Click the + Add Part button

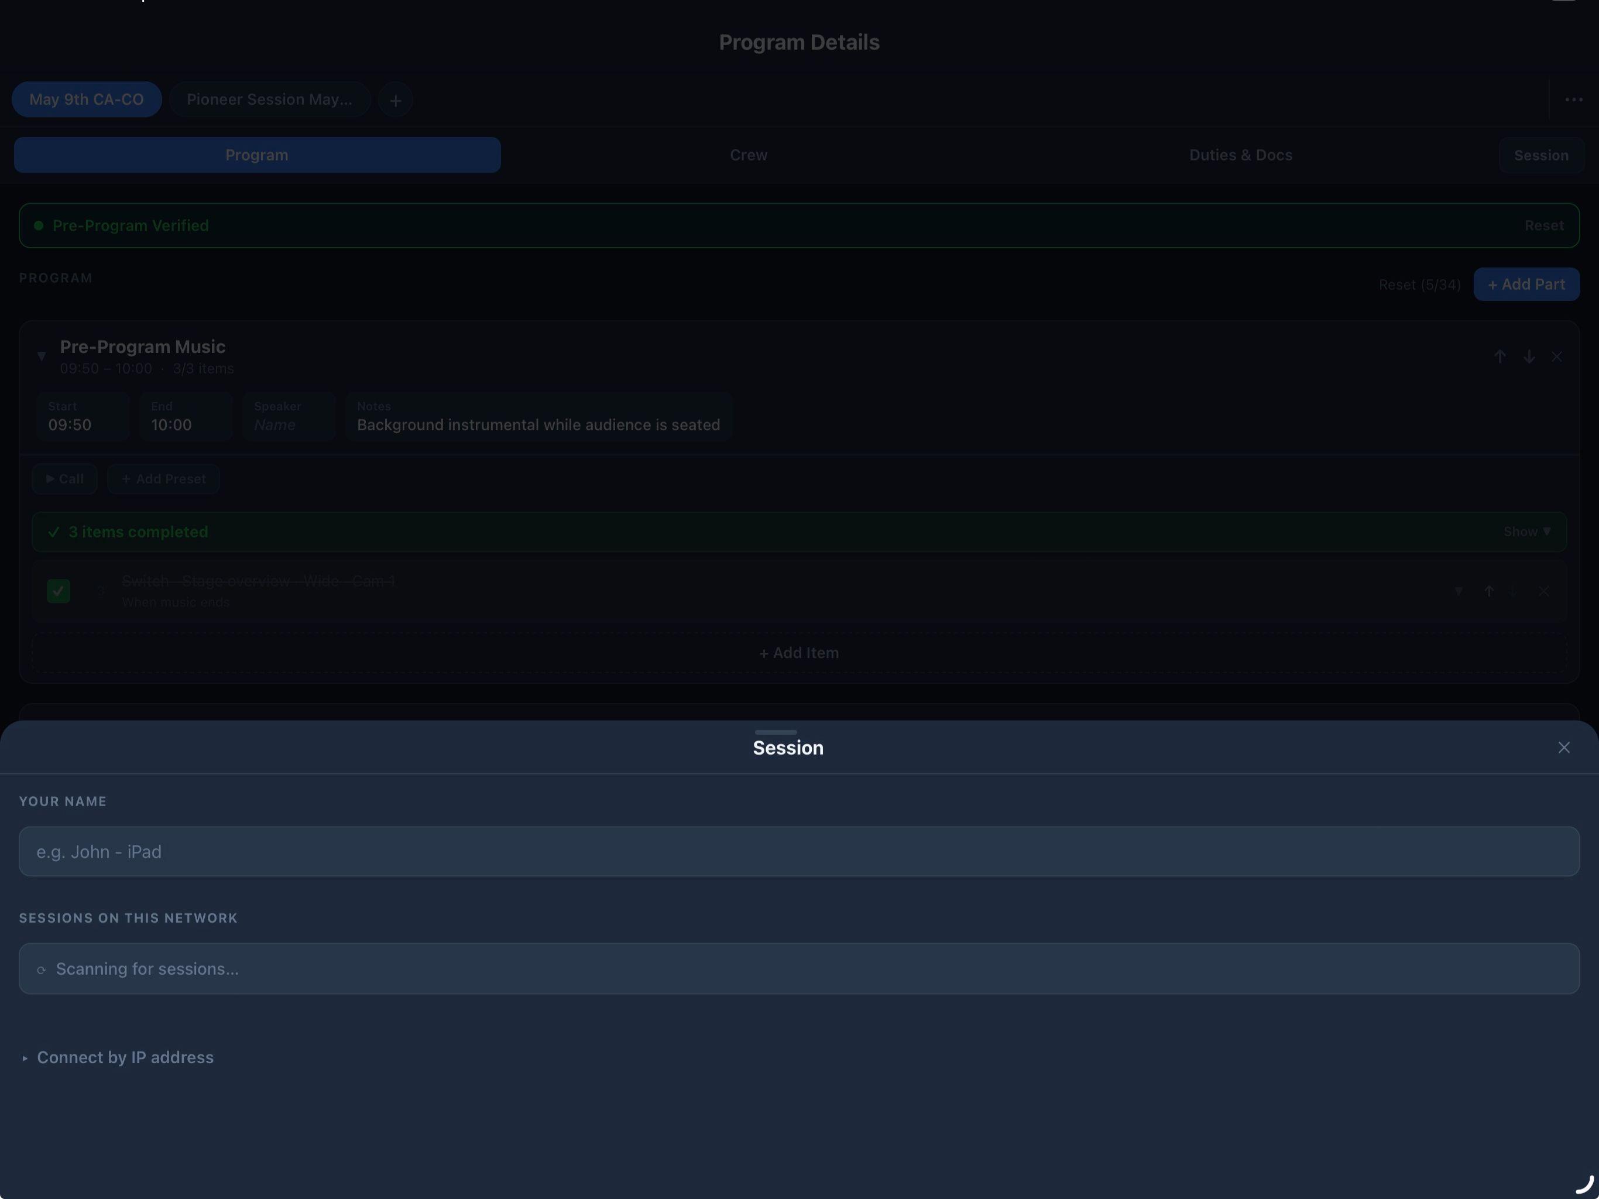click(1526, 284)
